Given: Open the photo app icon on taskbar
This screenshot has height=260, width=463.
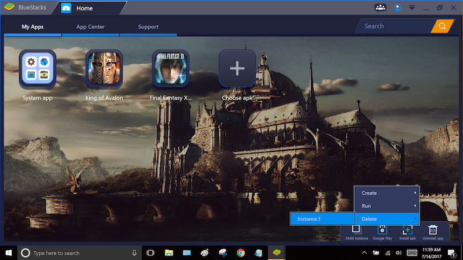Looking at the screenshot, I should pyautogui.click(x=186, y=253).
